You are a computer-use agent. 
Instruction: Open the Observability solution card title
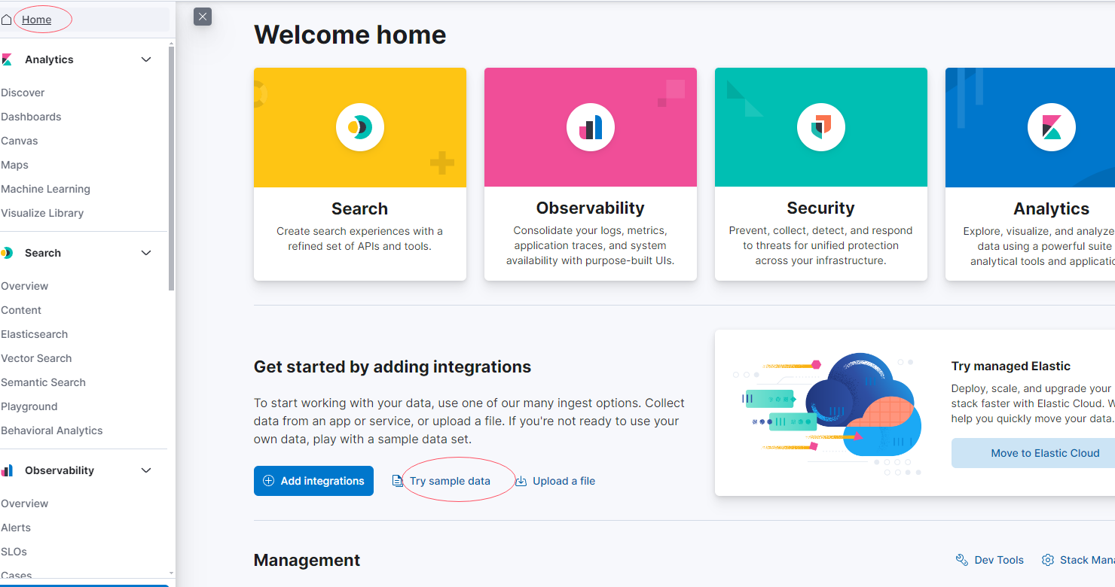(590, 208)
